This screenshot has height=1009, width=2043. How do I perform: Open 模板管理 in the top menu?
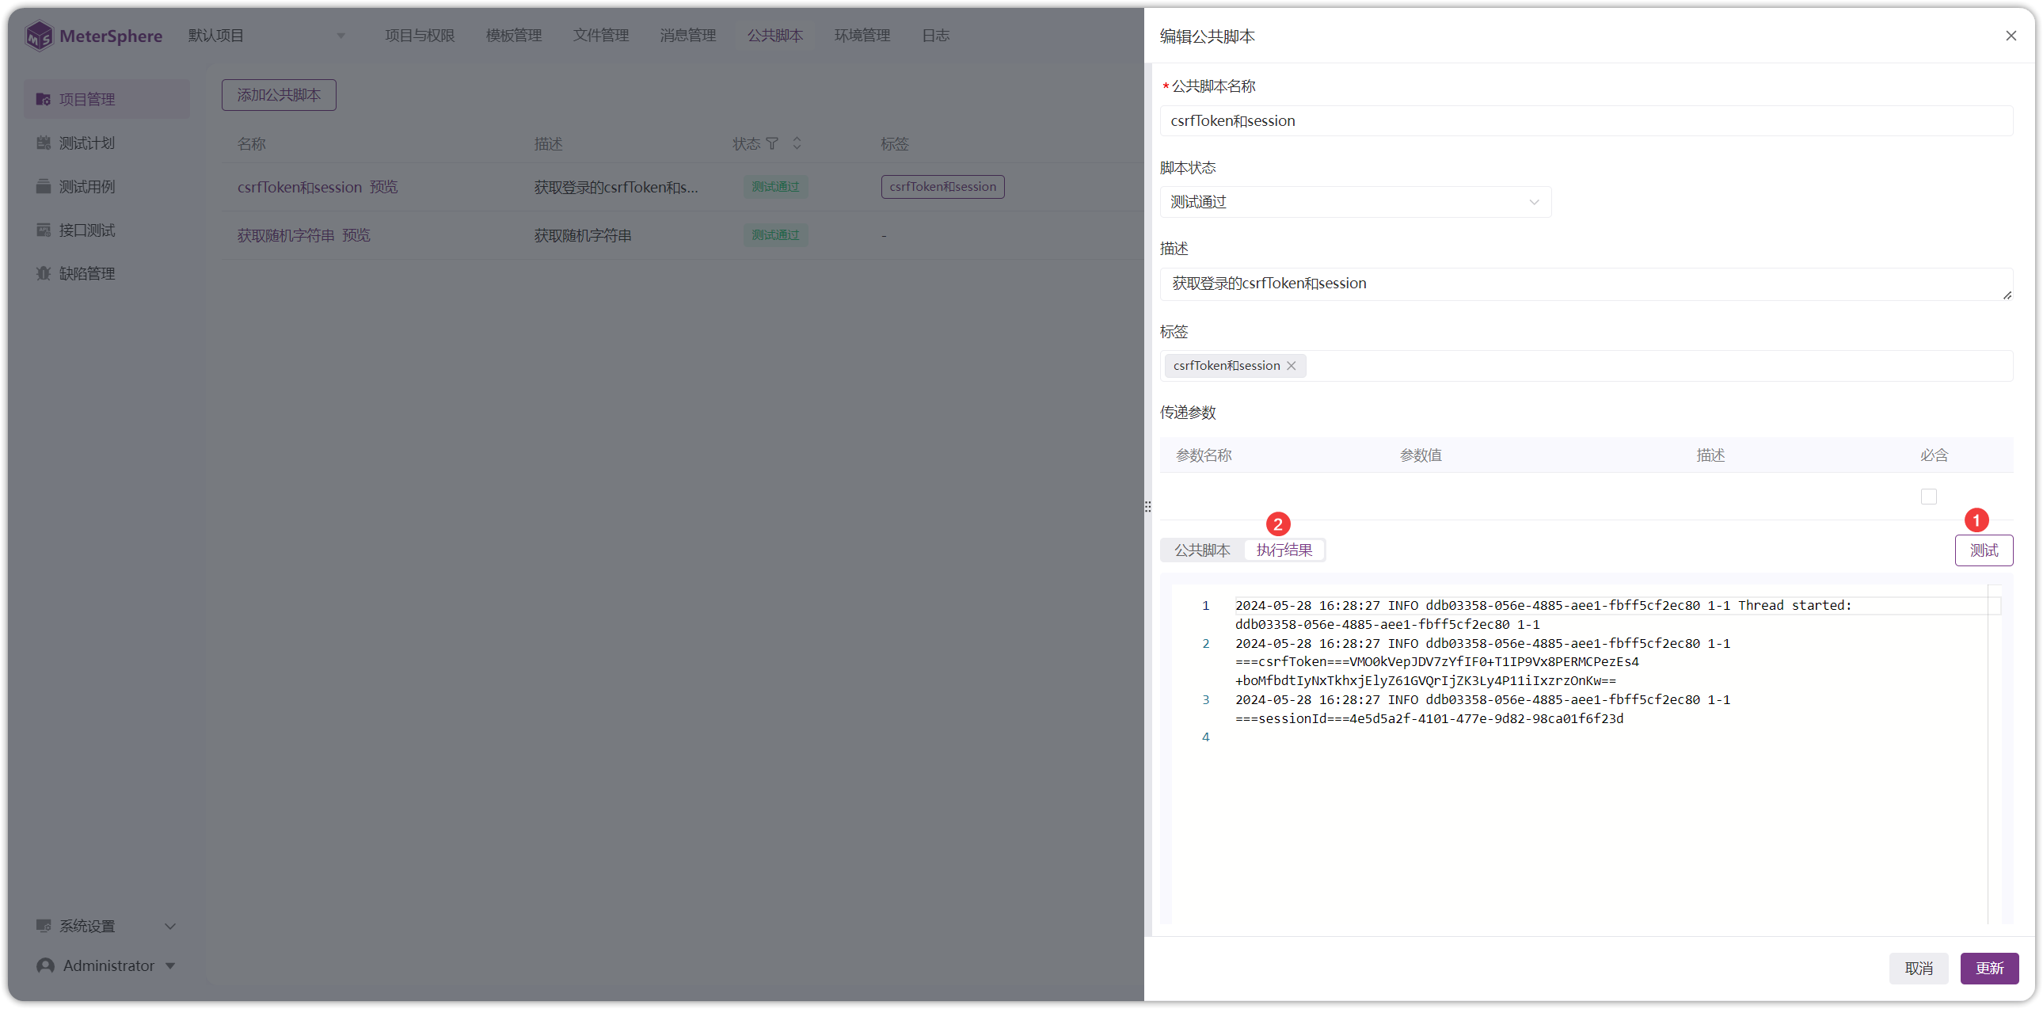pos(514,36)
